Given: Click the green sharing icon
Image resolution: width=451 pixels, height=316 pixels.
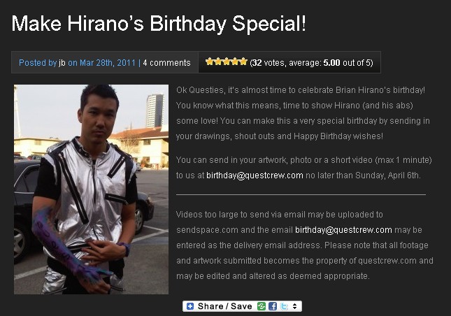Looking at the screenshot, I should pos(262,306).
